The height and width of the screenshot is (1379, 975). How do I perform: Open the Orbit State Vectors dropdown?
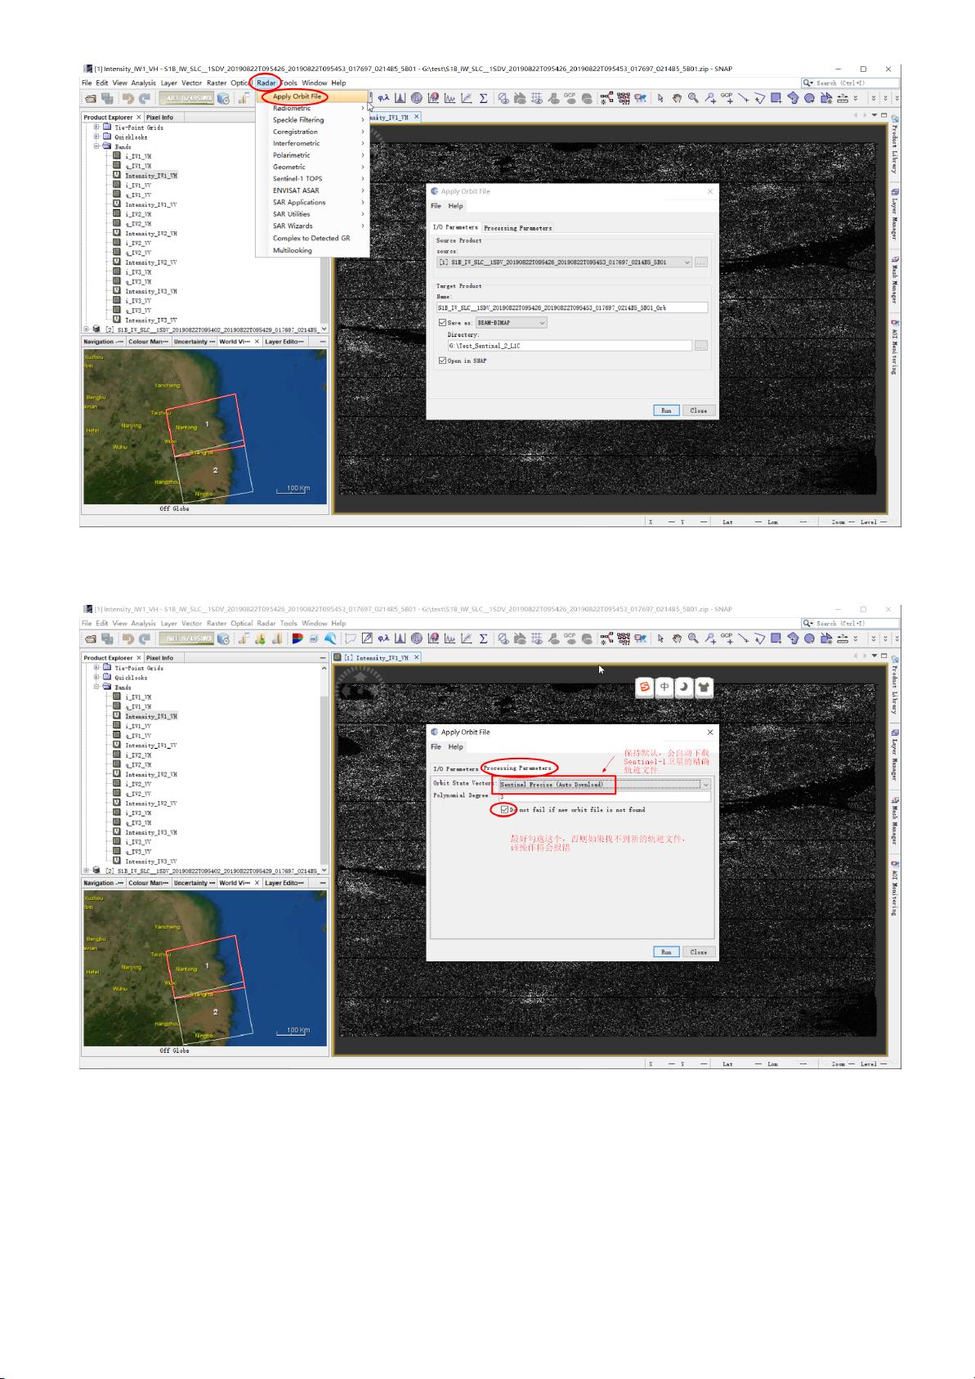click(x=605, y=784)
